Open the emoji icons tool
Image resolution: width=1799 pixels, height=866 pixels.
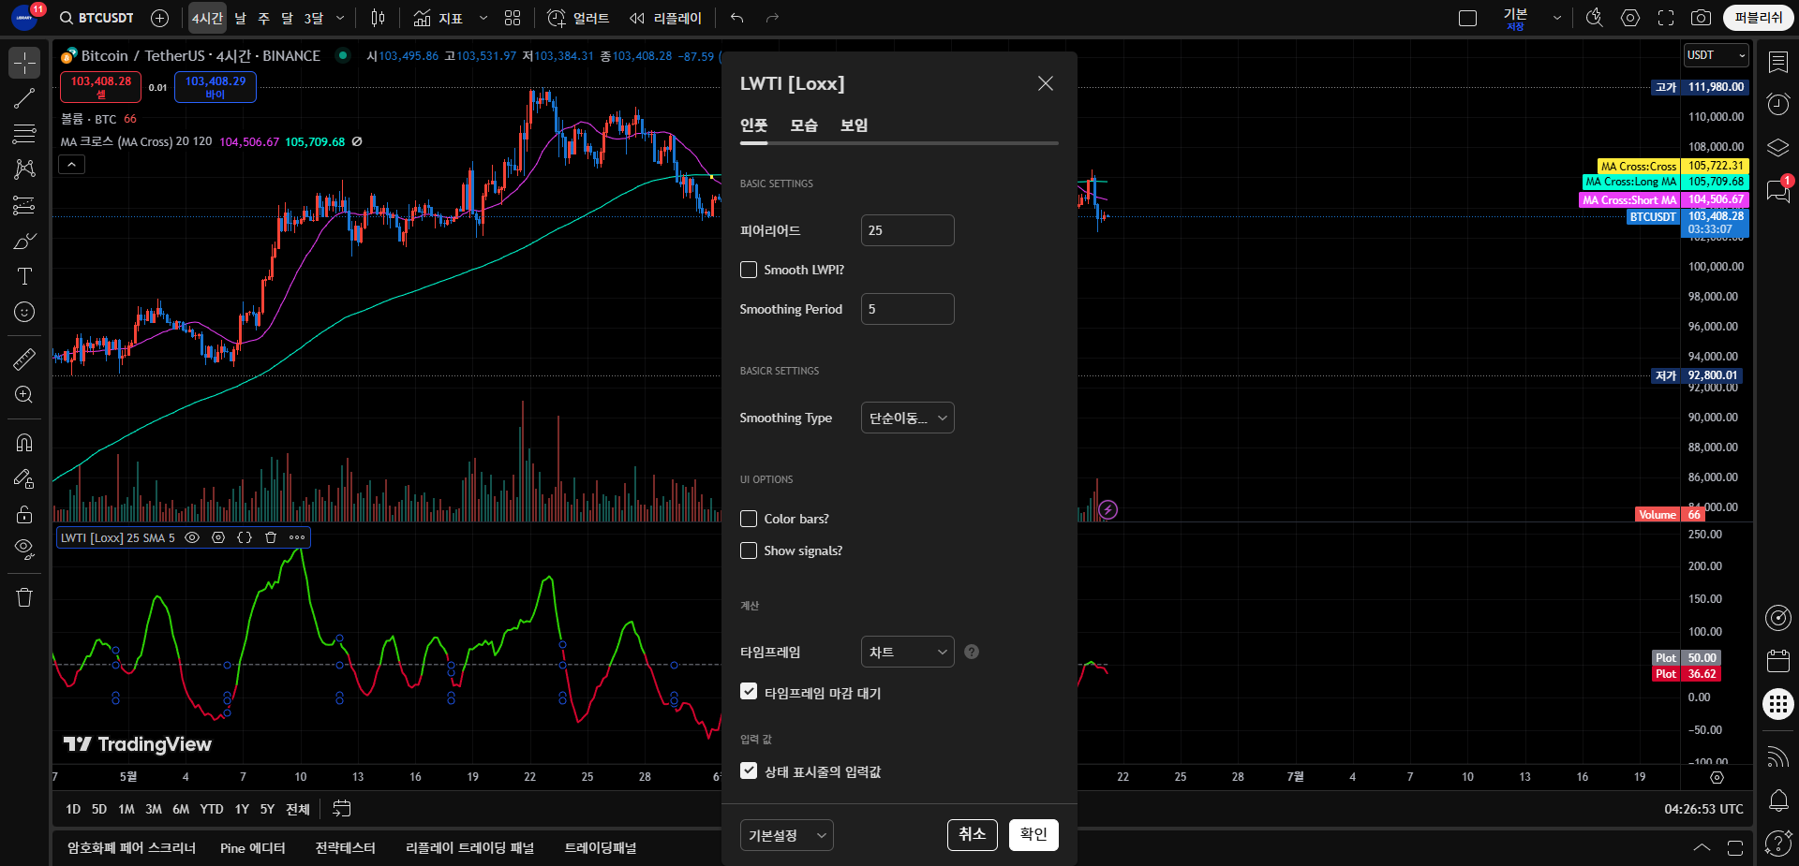(x=24, y=312)
